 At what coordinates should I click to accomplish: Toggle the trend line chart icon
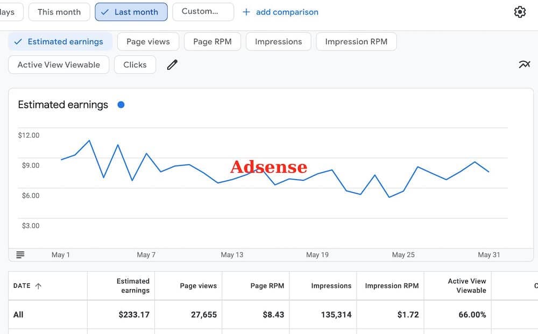[x=524, y=64]
